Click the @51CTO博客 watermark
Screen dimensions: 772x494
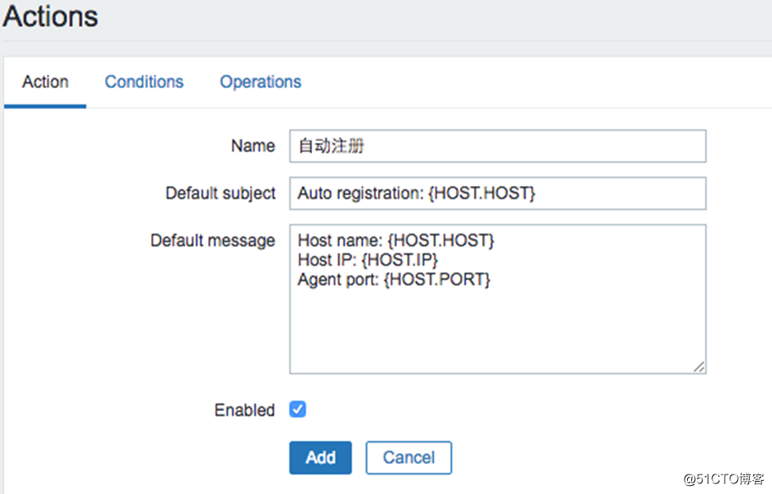(x=723, y=478)
